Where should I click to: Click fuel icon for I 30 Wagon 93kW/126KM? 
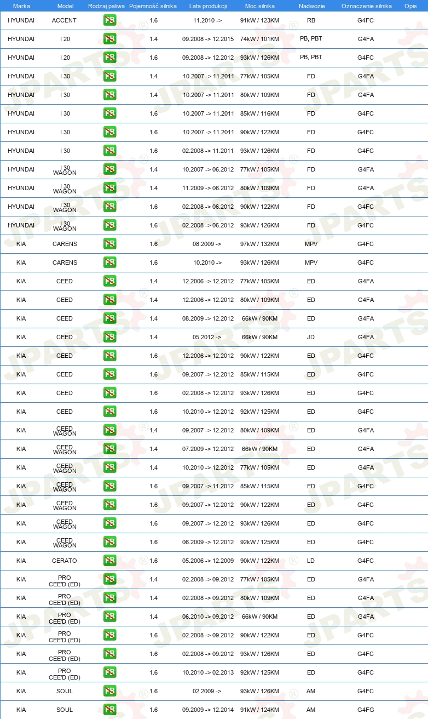(109, 225)
